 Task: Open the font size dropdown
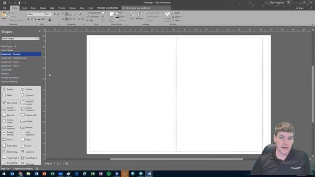51,14
